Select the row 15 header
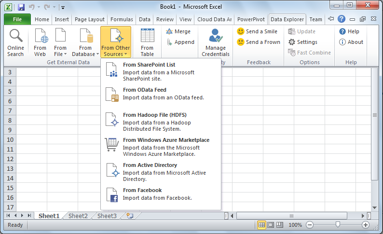This screenshot has height=234, width=383. click(x=10, y=188)
